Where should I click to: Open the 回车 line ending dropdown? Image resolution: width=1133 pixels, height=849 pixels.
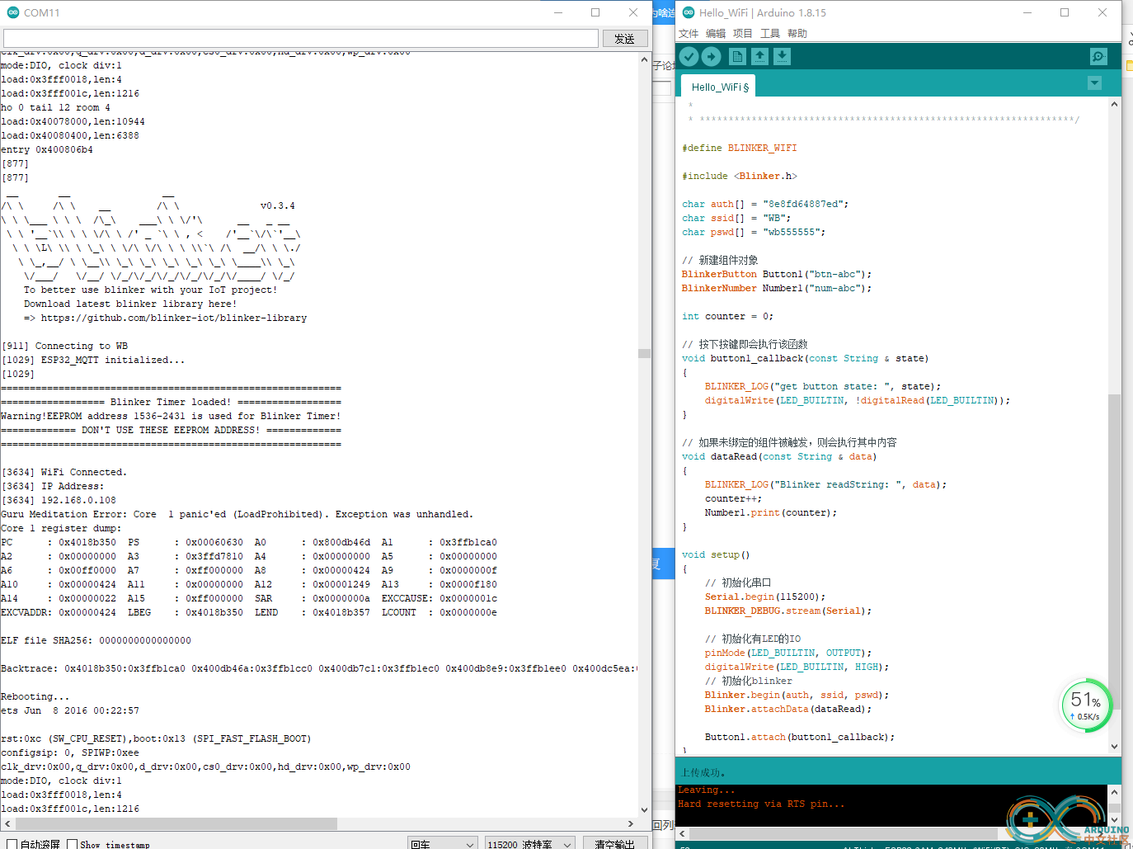pyautogui.click(x=443, y=844)
